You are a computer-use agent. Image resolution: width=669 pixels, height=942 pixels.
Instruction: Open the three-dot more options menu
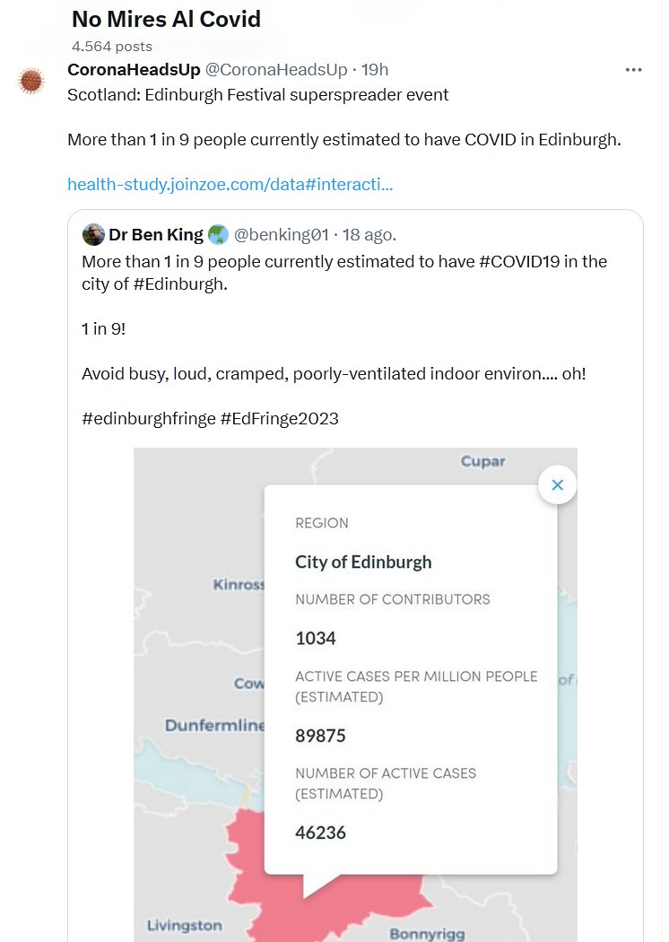pyautogui.click(x=633, y=70)
